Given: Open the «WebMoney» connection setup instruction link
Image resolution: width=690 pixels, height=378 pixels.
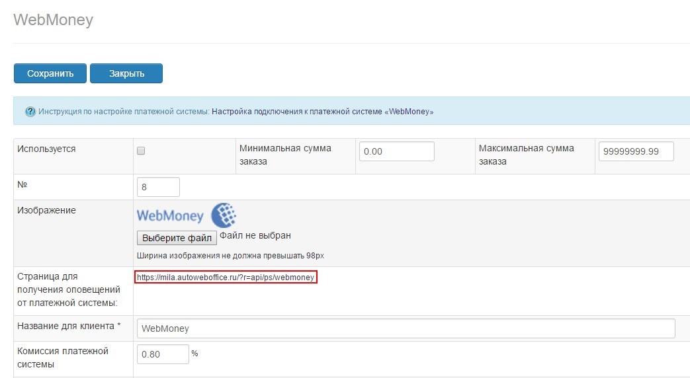Looking at the screenshot, I should pos(322,112).
